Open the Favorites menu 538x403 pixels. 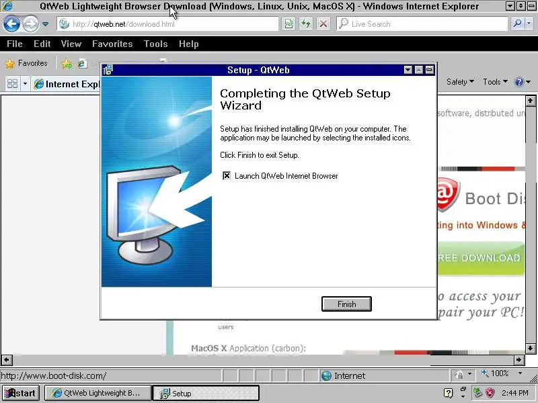pyautogui.click(x=112, y=44)
